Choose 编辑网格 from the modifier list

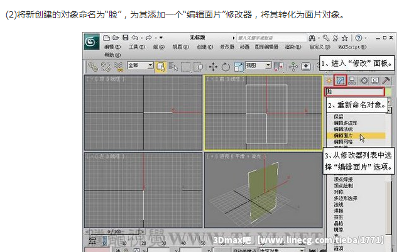(x=343, y=141)
